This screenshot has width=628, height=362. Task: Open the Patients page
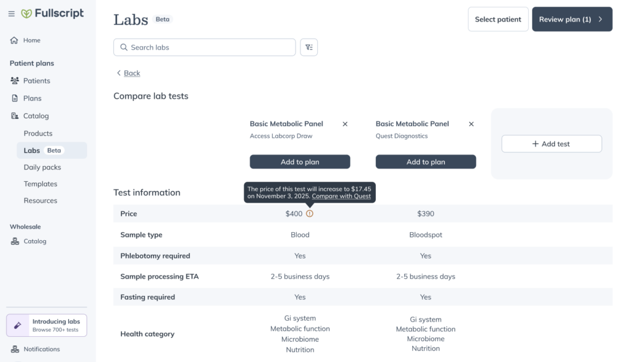[36, 81]
